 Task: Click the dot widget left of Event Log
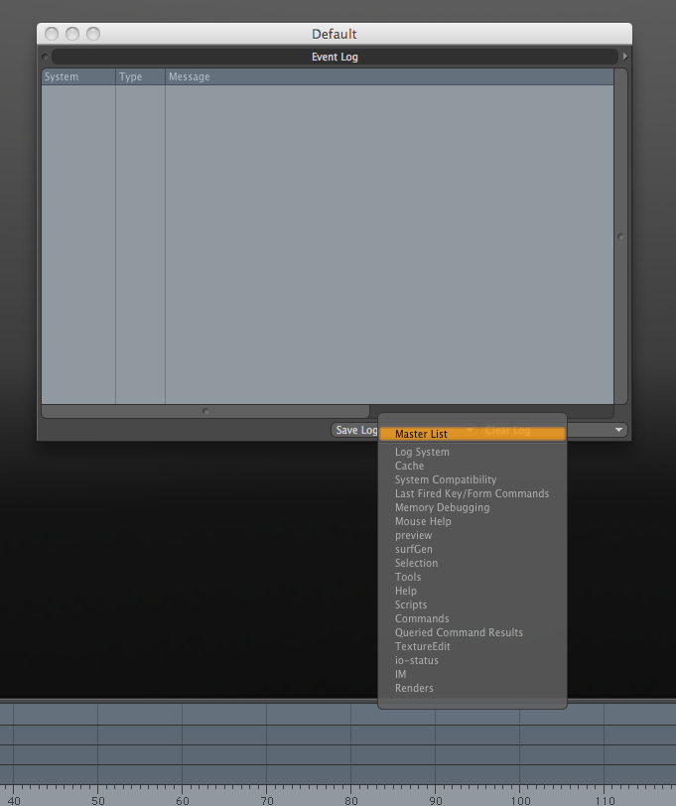45,57
